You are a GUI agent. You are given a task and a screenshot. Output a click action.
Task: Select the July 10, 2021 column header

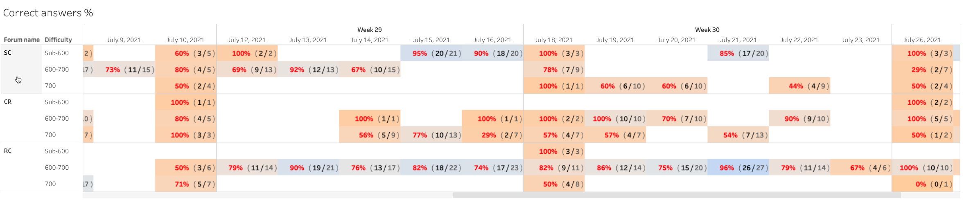pos(185,40)
